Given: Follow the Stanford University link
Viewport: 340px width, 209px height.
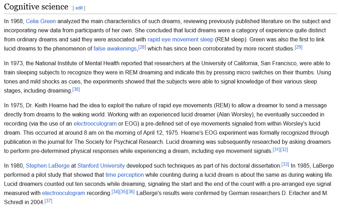Looking at the screenshot, I should 101,166.
